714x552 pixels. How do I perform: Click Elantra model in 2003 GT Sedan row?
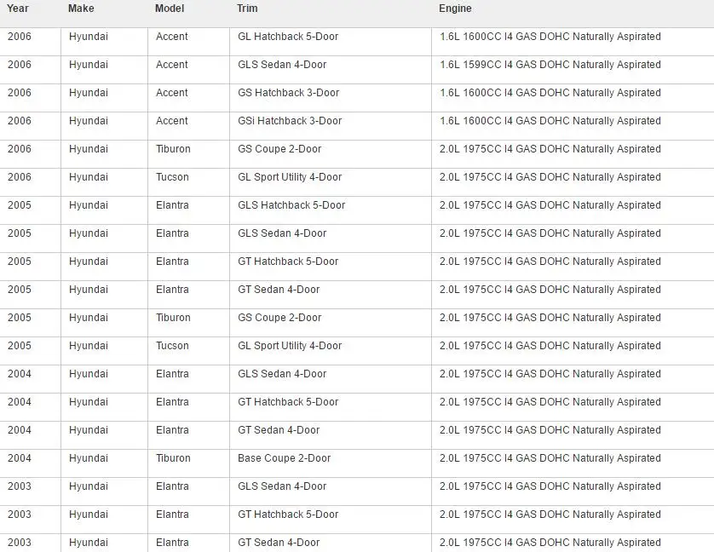click(172, 543)
